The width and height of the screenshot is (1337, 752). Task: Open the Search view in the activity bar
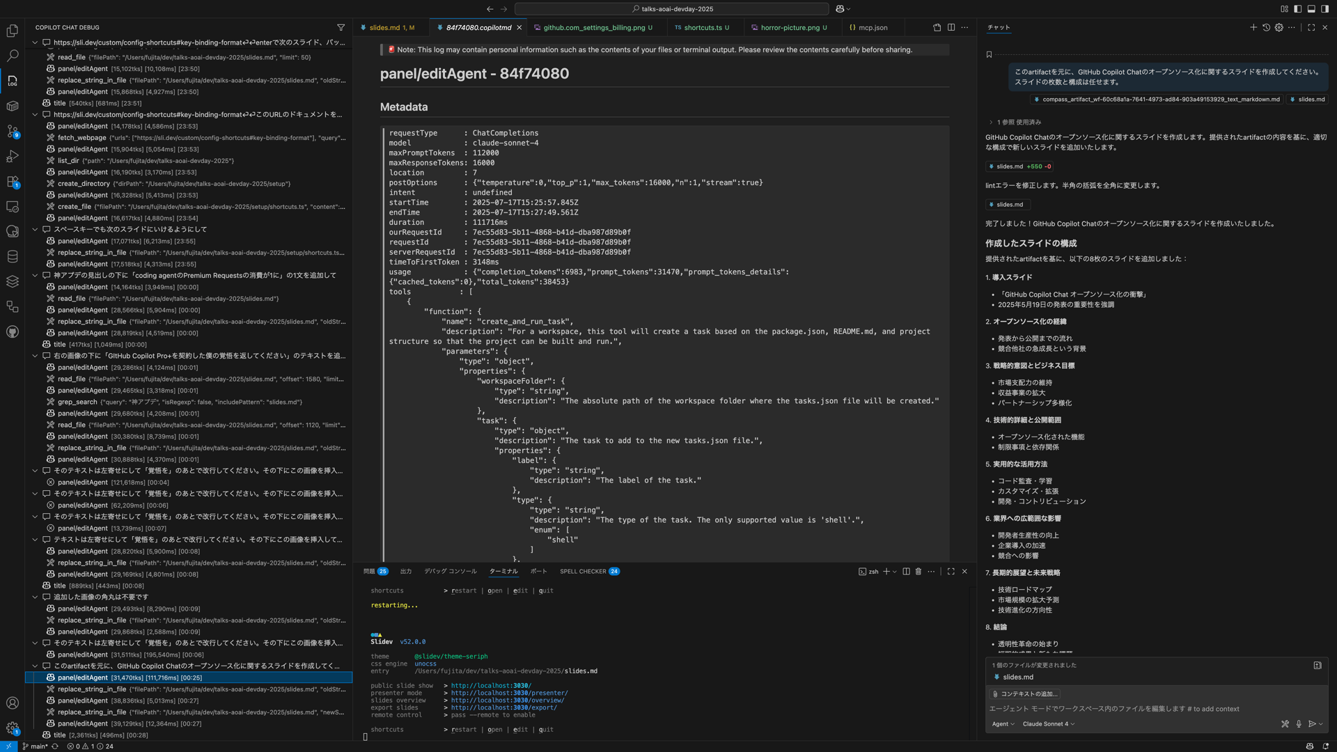(x=12, y=55)
